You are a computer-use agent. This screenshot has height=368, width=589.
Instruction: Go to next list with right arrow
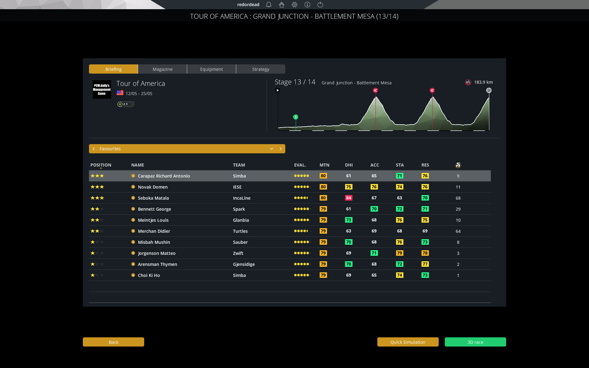coord(281,149)
